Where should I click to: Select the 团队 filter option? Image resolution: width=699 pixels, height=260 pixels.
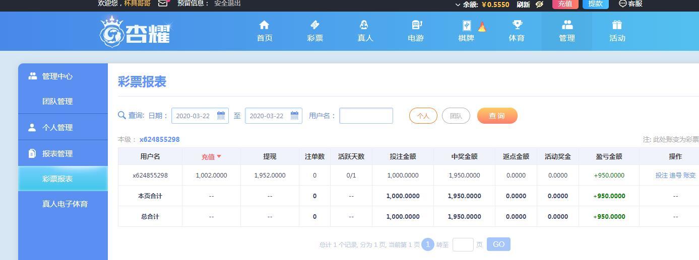pos(456,116)
